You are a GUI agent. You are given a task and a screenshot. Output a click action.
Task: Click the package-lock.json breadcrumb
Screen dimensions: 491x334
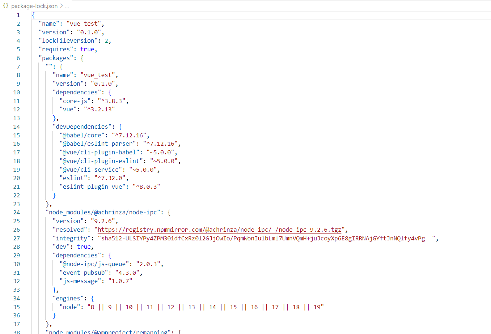coord(34,6)
